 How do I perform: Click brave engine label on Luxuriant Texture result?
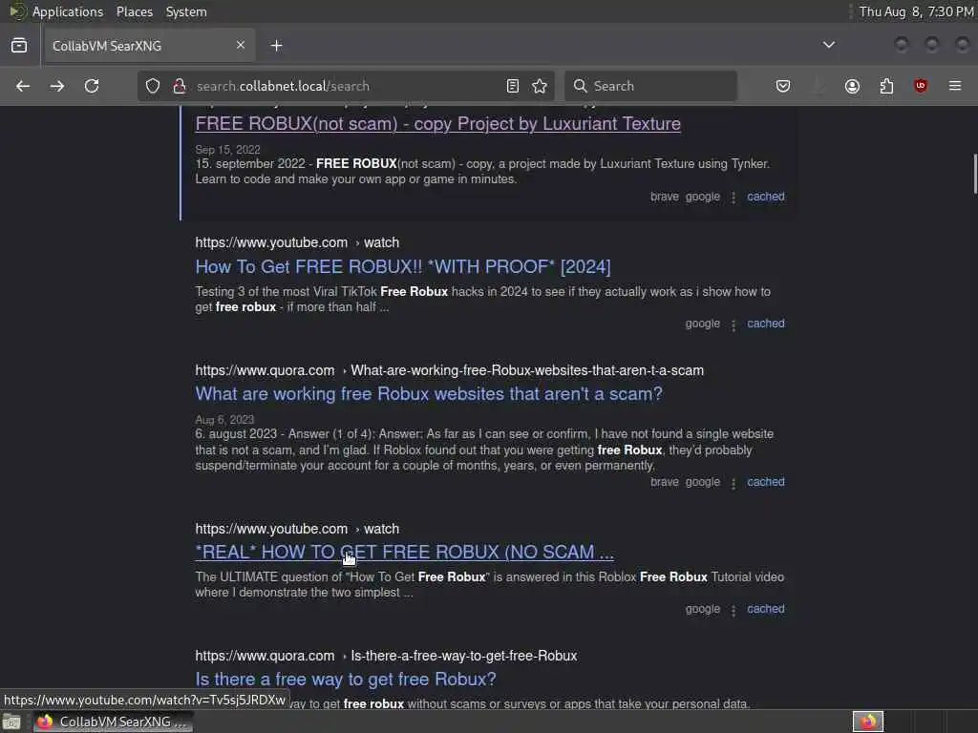tap(665, 197)
